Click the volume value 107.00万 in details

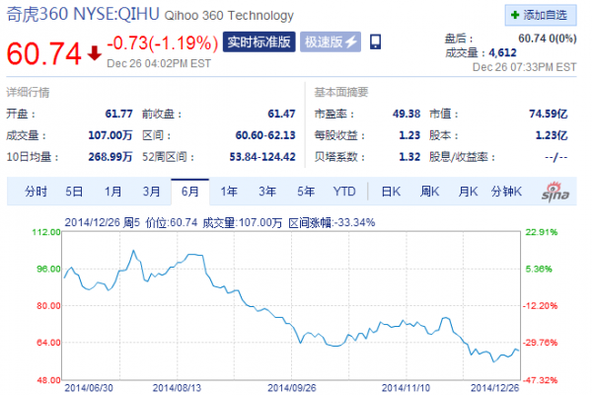click(x=111, y=135)
